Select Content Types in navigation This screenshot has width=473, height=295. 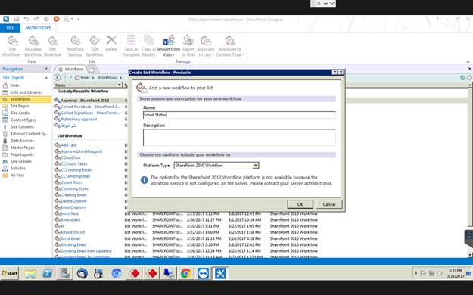coord(23,120)
